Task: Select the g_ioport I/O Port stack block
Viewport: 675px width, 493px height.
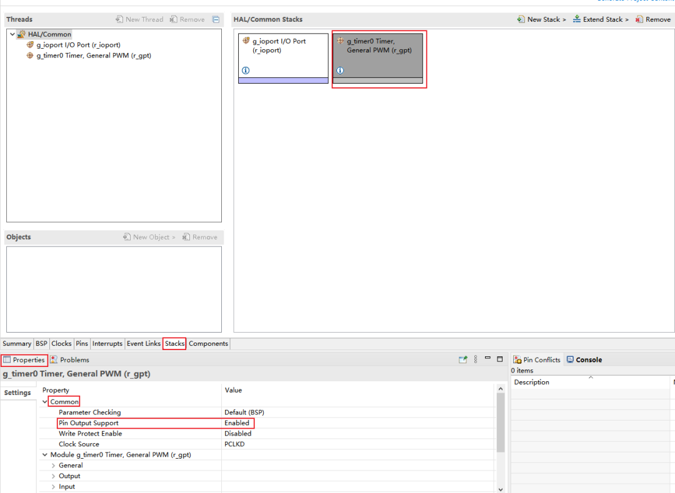Action: tap(283, 58)
